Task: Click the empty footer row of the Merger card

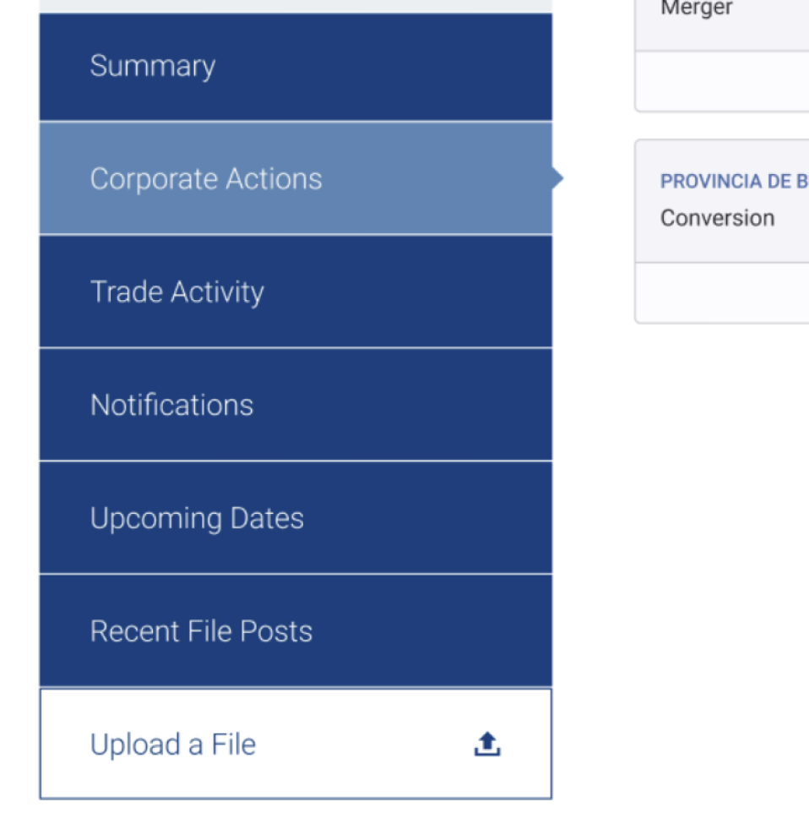Action: tap(722, 81)
